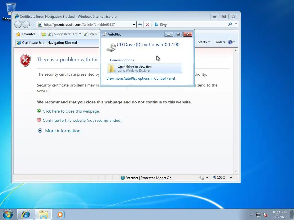294x220 pixels.
Task: Click the AutoPlay title bar icon
Action: tap(104, 34)
